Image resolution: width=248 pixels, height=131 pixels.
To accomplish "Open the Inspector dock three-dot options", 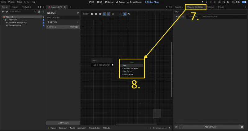I will (246, 7).
